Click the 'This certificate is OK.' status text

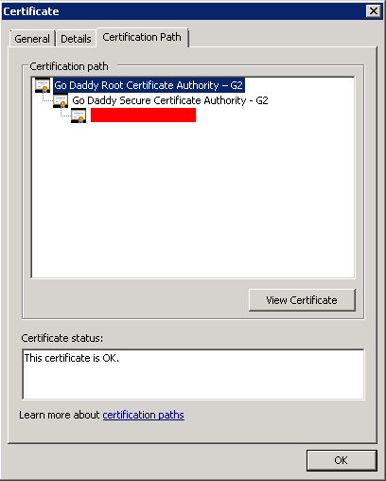click(72, 358)
